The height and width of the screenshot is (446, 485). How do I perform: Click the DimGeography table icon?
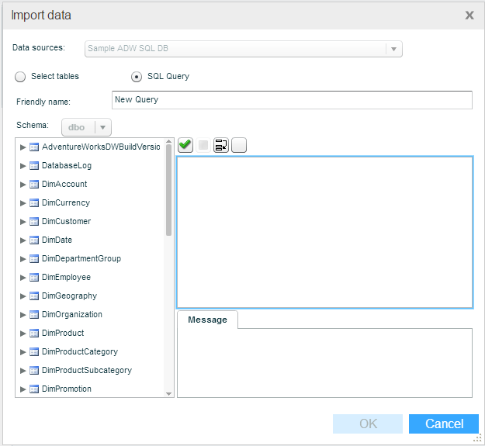[34, 296]
